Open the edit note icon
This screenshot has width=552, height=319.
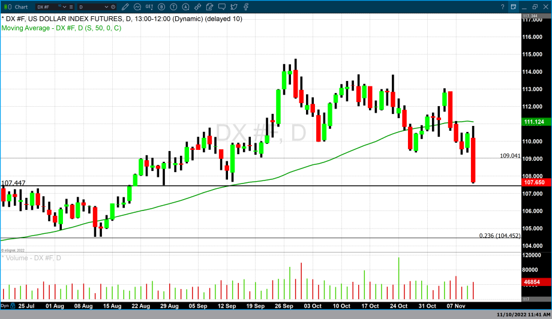(x=209, y=7)
